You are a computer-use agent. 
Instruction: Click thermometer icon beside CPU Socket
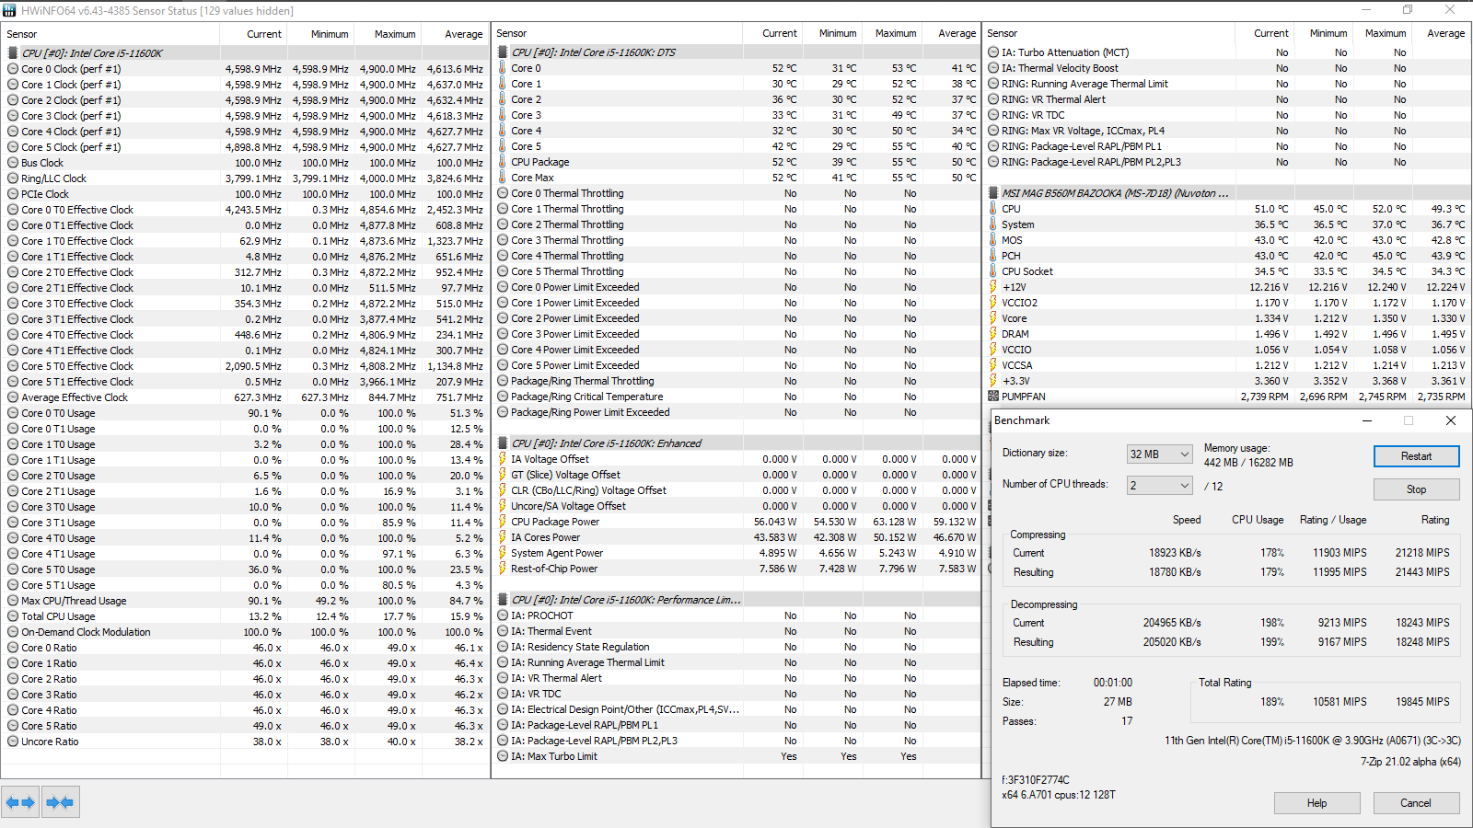pos(993,271)
